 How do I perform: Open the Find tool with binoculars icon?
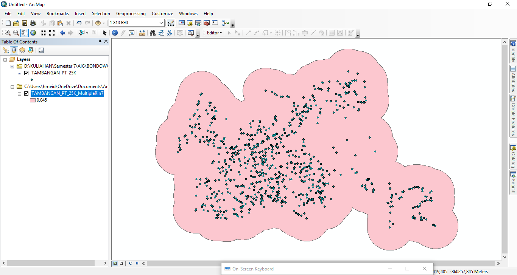click(153, 32)
